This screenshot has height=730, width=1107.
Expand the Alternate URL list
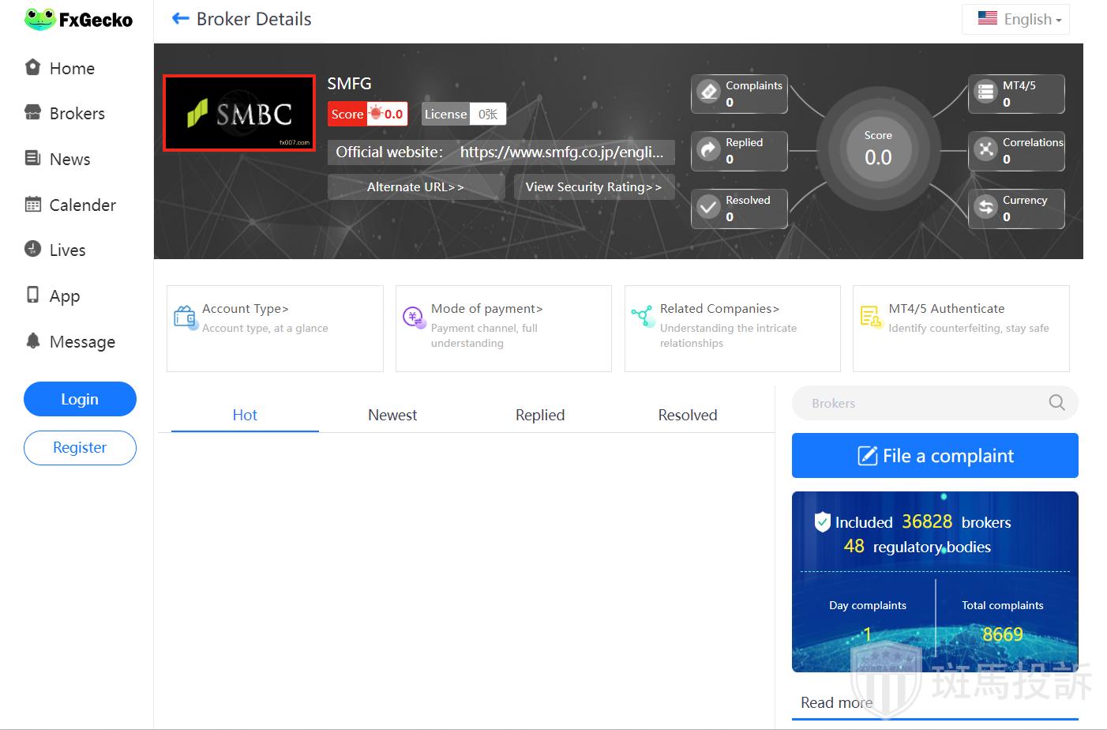coord(415,187)
